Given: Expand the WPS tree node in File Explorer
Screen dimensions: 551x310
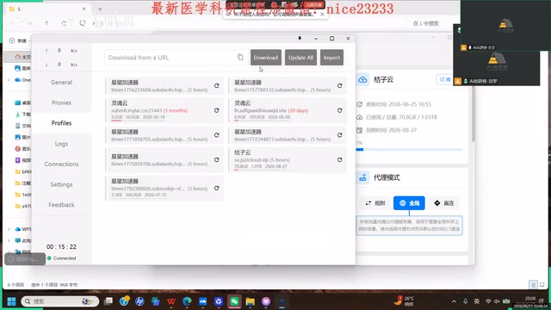Looking at the screenshot, I should [x=9, y=229].
